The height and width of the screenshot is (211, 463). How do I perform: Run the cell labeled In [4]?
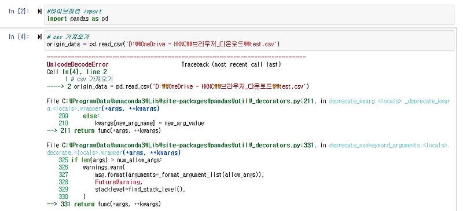pos(39,37)
